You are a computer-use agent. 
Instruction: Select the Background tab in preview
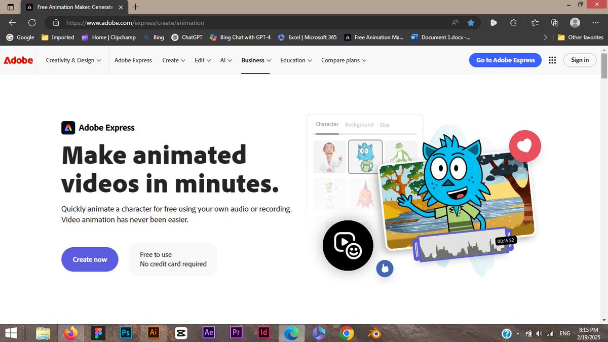tap(359, 124)
